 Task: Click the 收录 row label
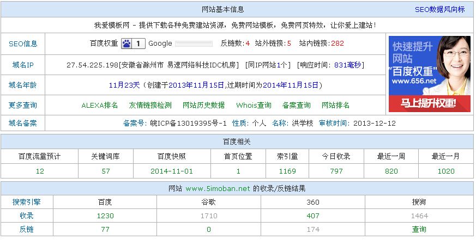[x=26, y=216]
